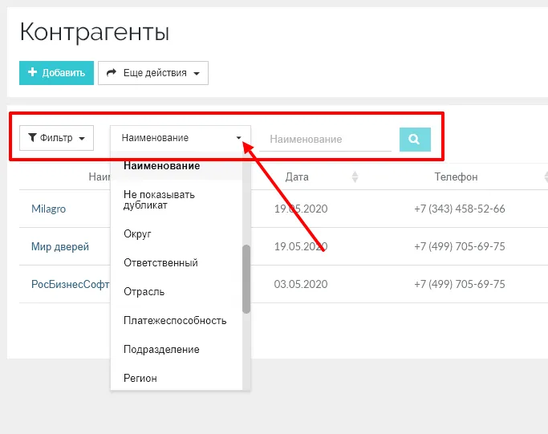548x434 pixels.
Task: Open the Milagro contractor link
Action: pos(48,209)
